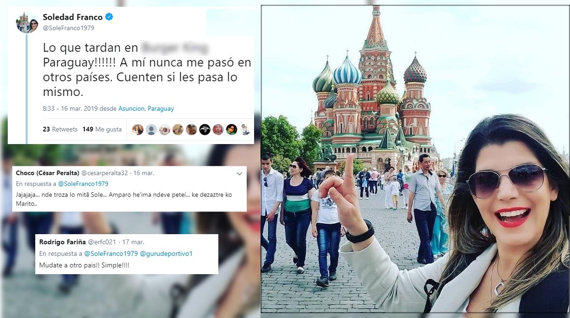Expand the chevron menu on Choco's reply

point(240,173)
